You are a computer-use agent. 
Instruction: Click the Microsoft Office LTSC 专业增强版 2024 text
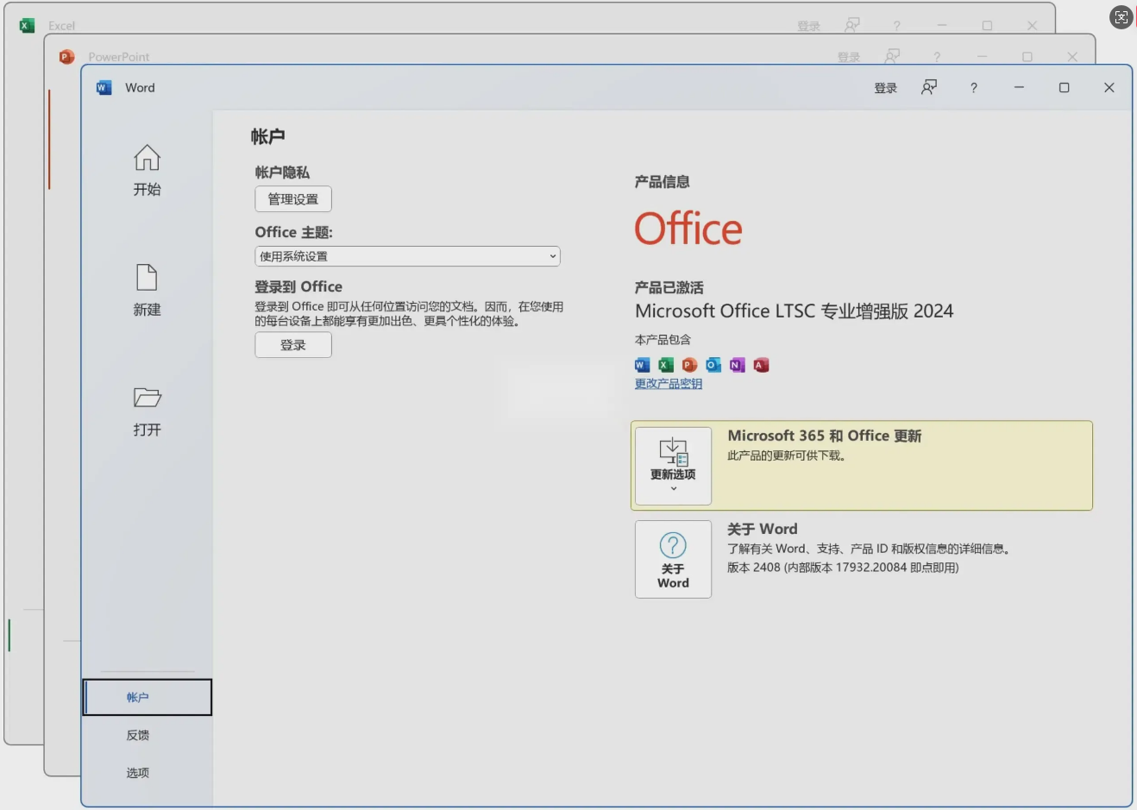tap(795, 311)
